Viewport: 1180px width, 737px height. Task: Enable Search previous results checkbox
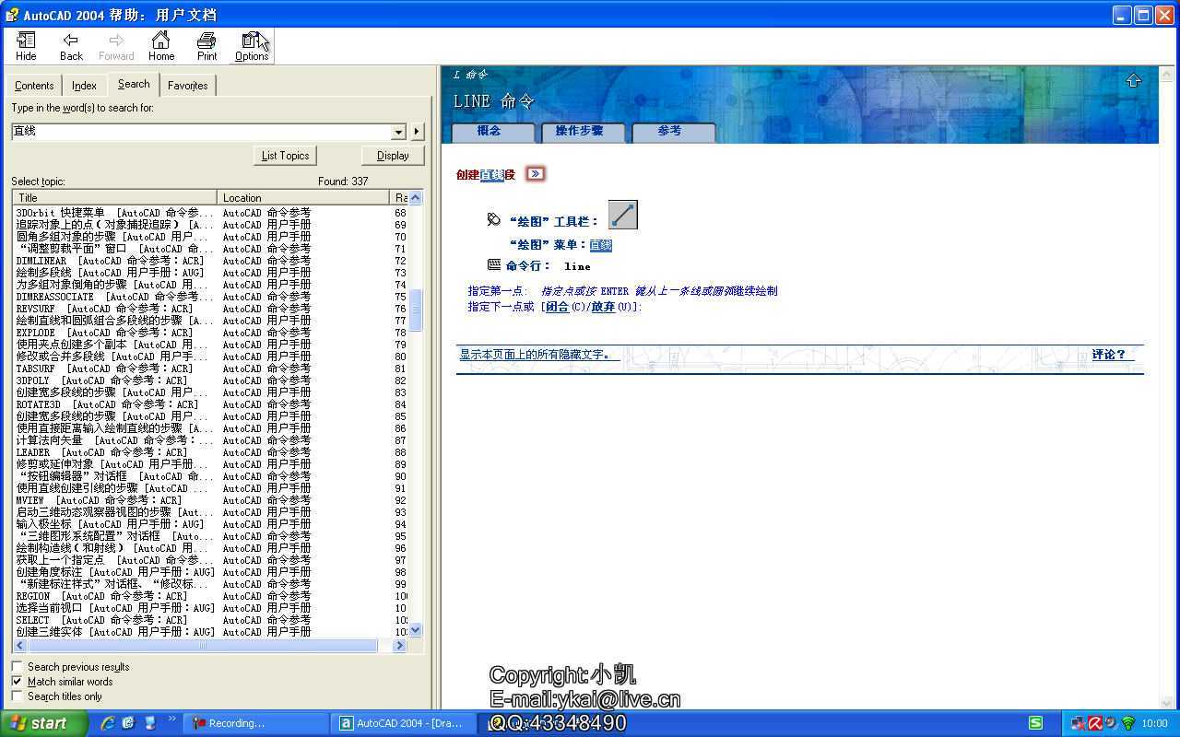[x=18, y=667]
